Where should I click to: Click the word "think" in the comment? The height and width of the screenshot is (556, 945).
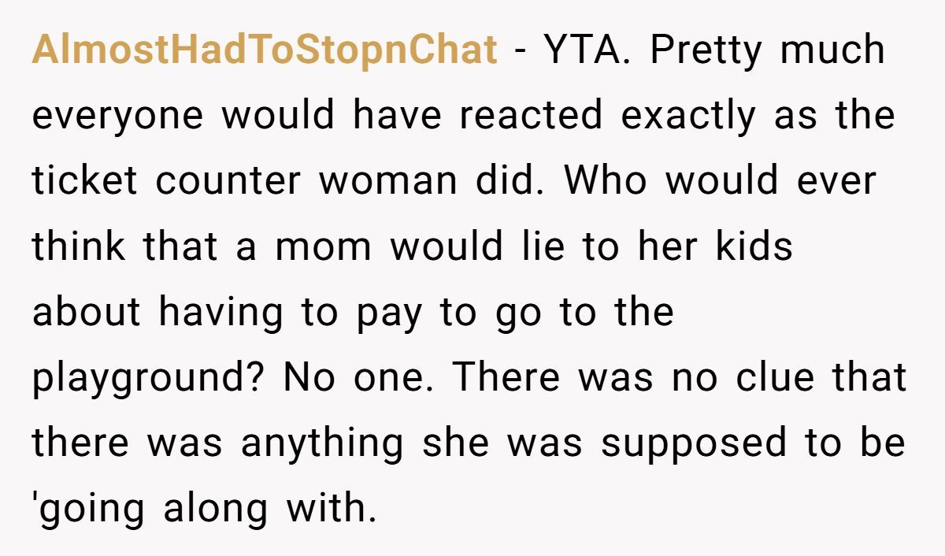pos(79,246)
